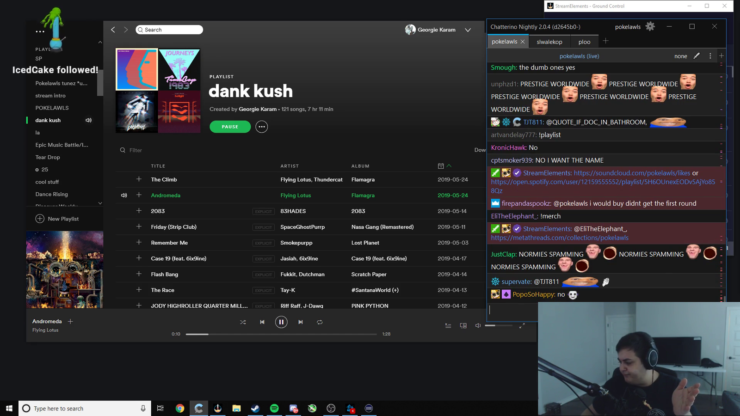The width and height of the screenshot is (740, 416).
Task: Expand the Georgie Karam account menu chevron
Action: [468, 30]
